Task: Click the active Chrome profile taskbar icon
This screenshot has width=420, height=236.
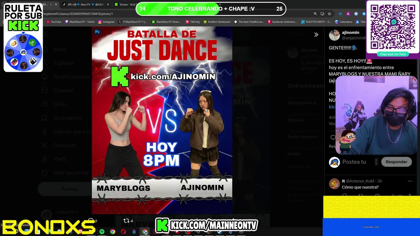Action: 145,232
